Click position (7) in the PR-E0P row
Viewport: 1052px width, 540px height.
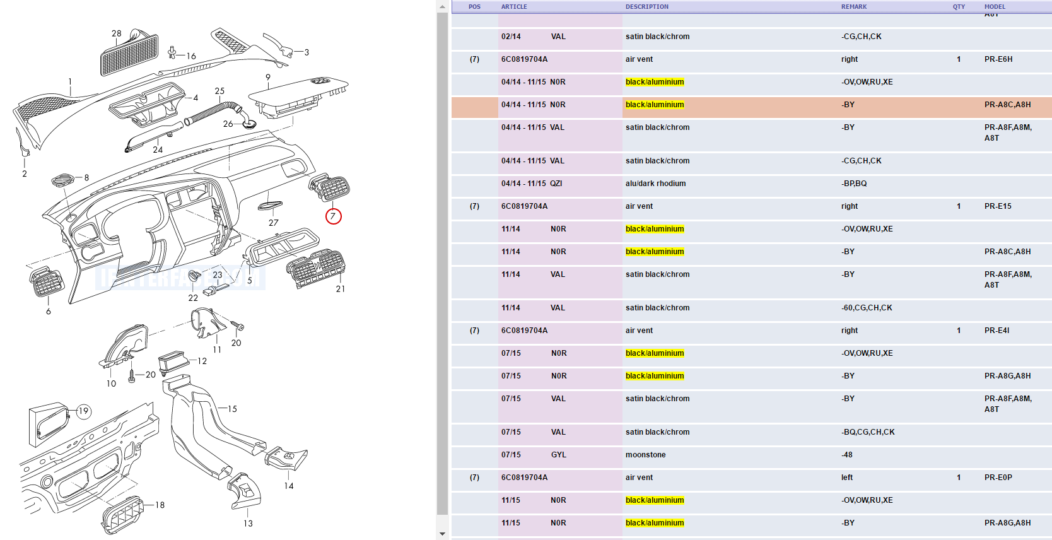[x=474, y=478]
